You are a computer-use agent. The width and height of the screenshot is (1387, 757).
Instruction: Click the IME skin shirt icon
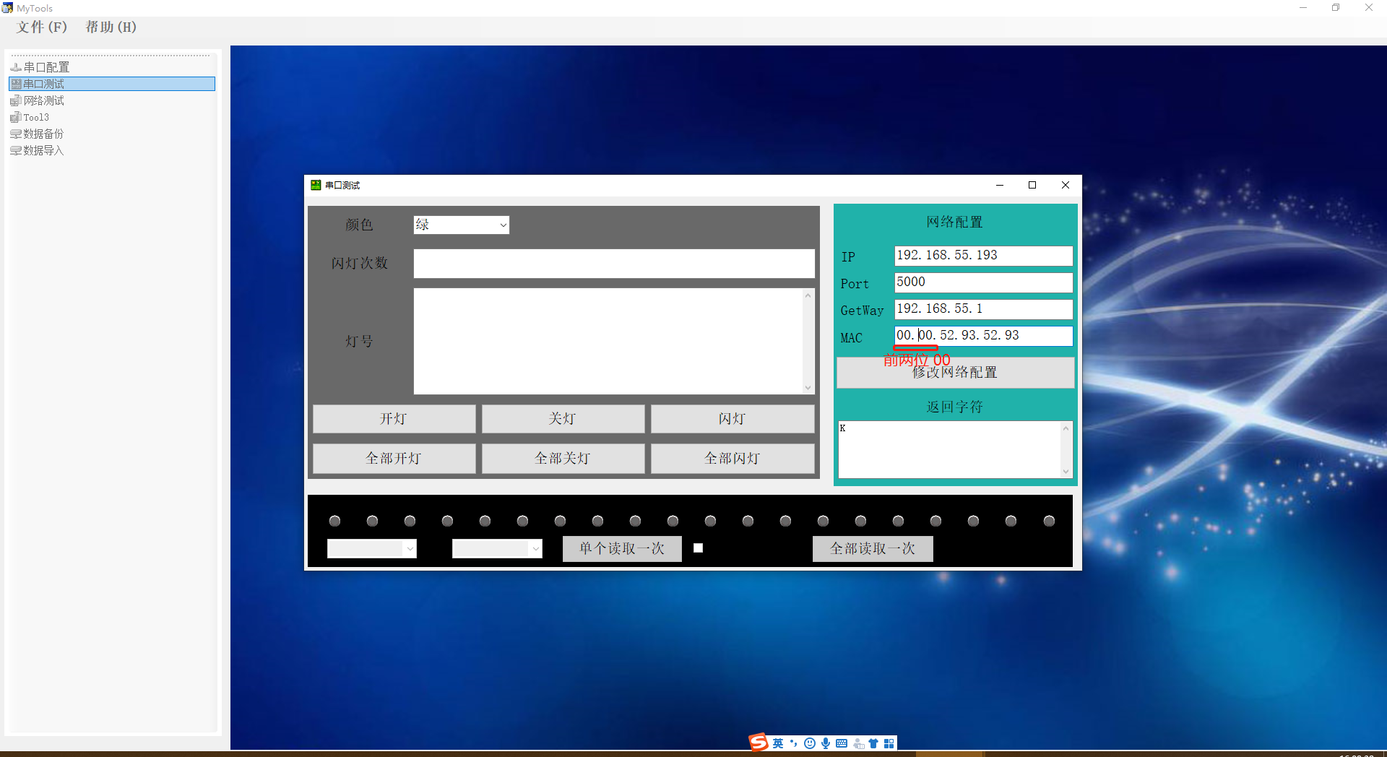point(873,743)
